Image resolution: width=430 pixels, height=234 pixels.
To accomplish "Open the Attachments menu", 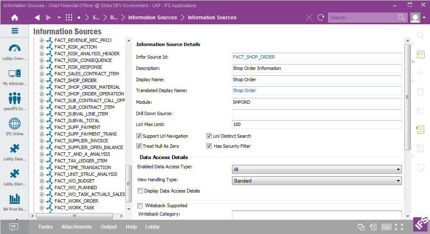I will [76, 227].
